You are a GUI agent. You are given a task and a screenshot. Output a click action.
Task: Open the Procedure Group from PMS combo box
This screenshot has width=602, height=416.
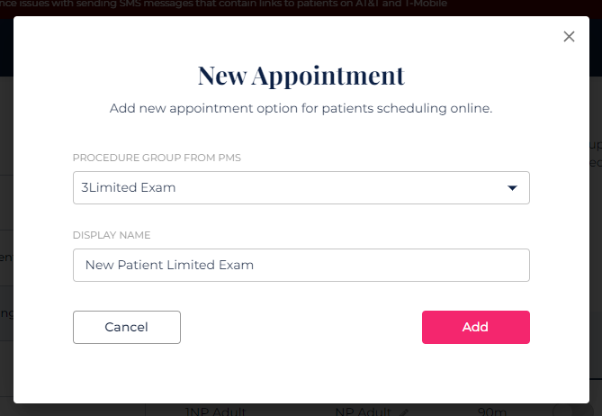(301, 188)
